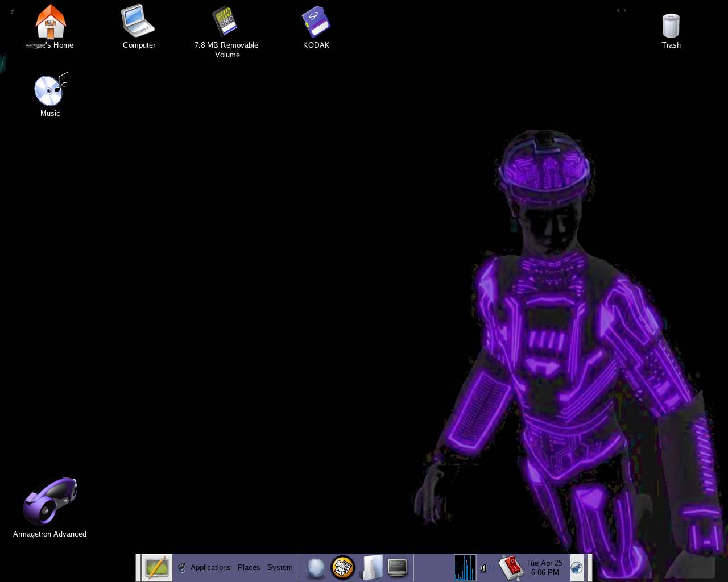Open the Places menu
The height and width of the screenshot is (582, 728).
[249, 568]
